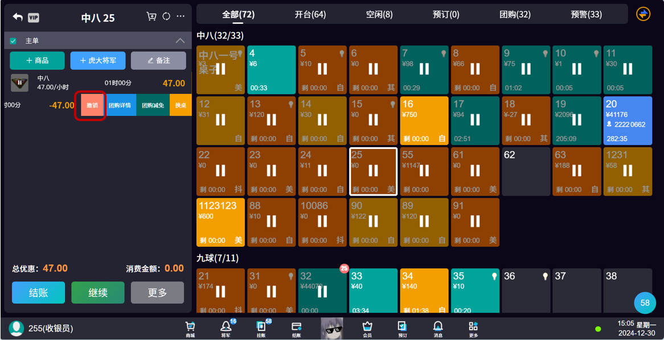
Task: Switch to the 空闲(8) tab
Action: click(x=379, y=14)
